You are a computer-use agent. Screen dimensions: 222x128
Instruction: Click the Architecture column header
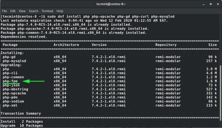(x=66, y=45)
